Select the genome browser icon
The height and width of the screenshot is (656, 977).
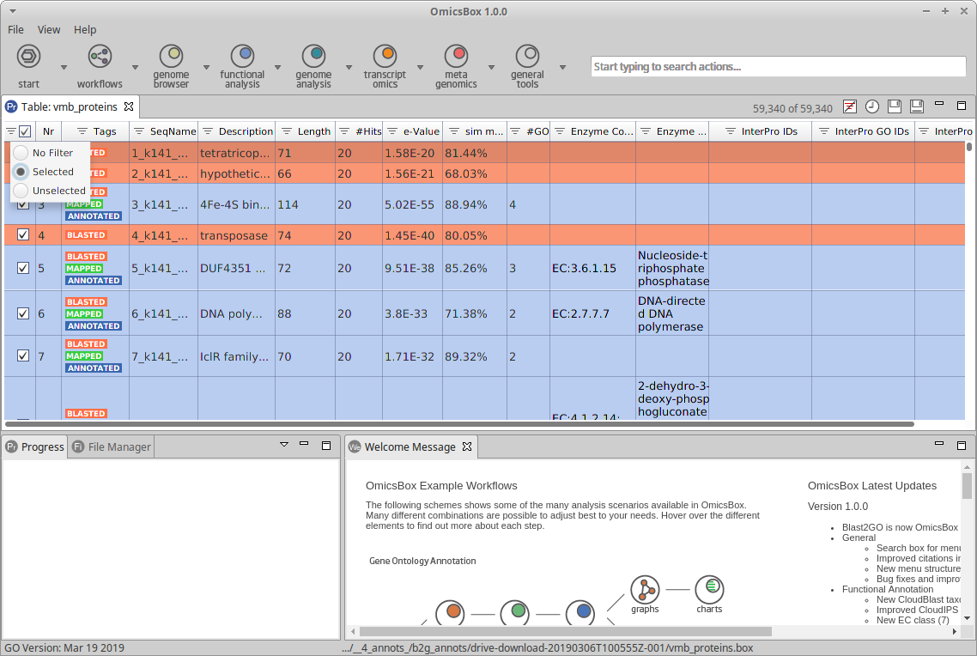coord(171,57)
